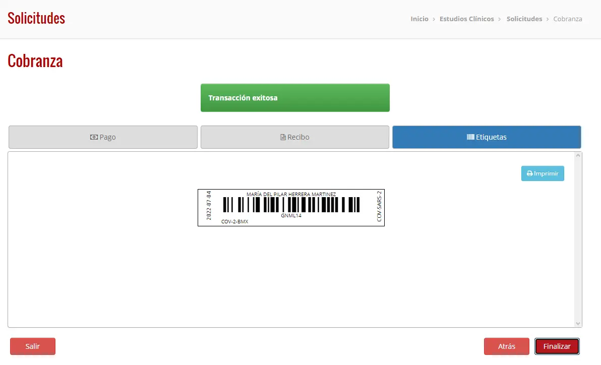Click the Salir button
The width and height of the screenshot is (601, 365).
tap(33, 346)
